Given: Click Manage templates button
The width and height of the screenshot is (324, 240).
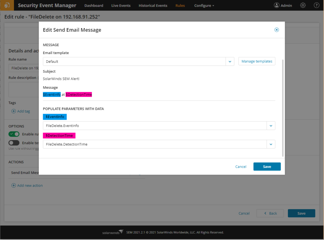Looking at the screenshot, I should click(x=257, y=61).
